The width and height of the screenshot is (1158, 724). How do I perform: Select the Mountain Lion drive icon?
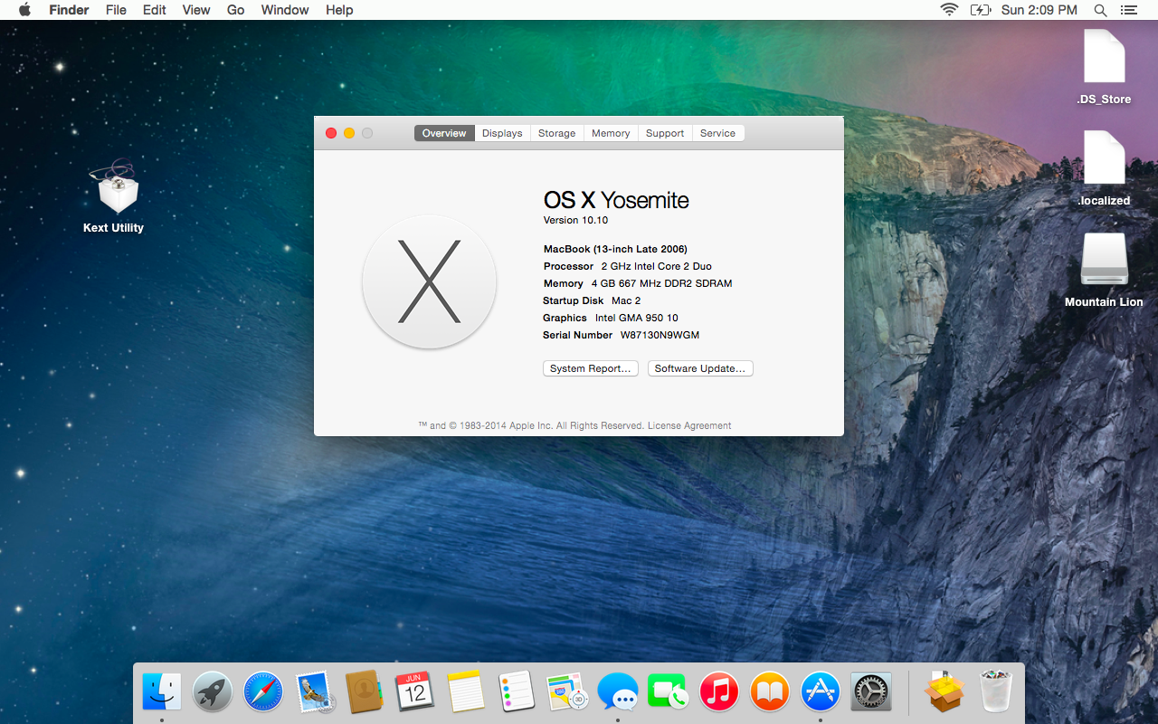coord(1104,259)
